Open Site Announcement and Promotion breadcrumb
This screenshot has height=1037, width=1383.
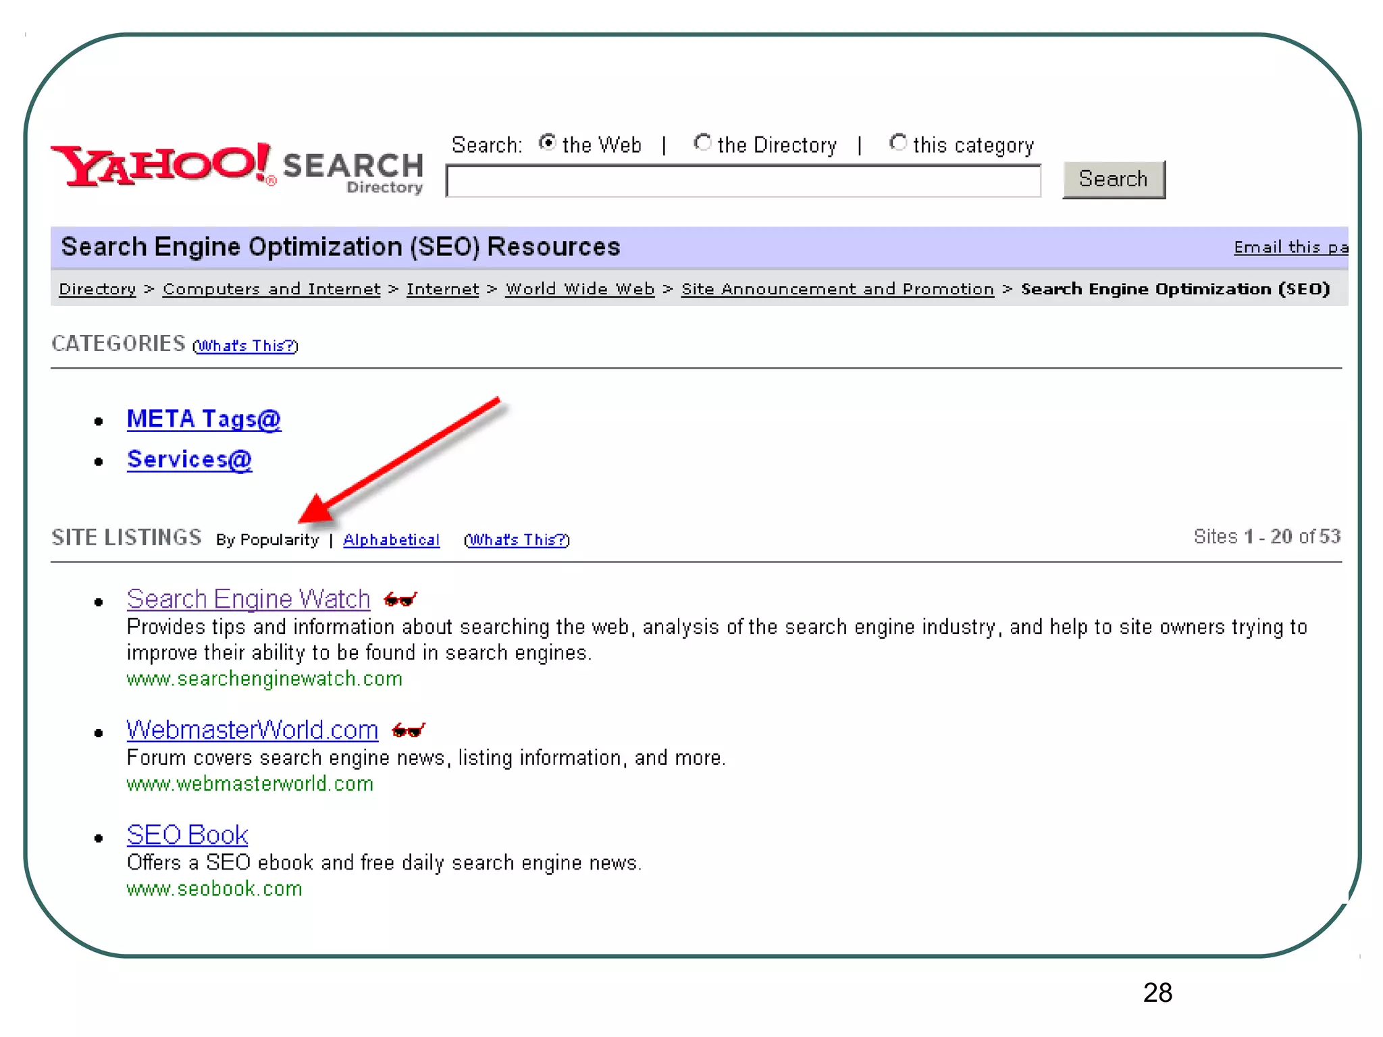click(x=837, y=289)
